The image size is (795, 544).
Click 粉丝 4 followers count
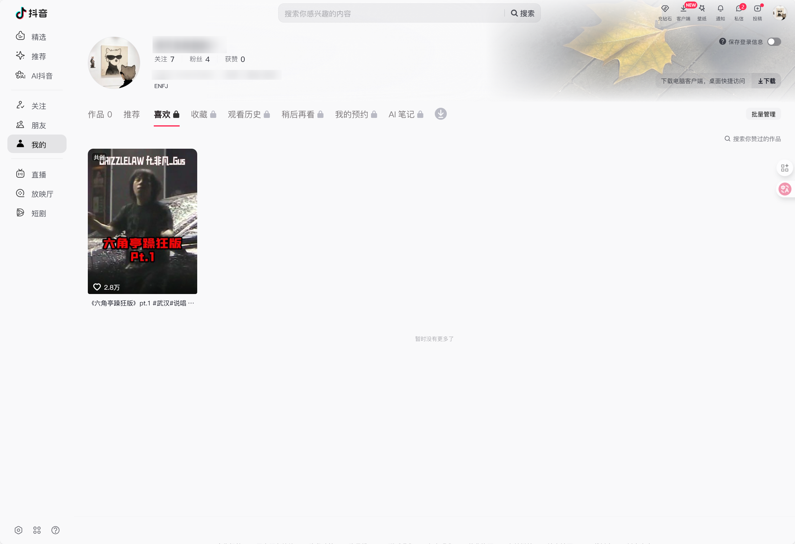pyautogui.click(x=199, y=59)
